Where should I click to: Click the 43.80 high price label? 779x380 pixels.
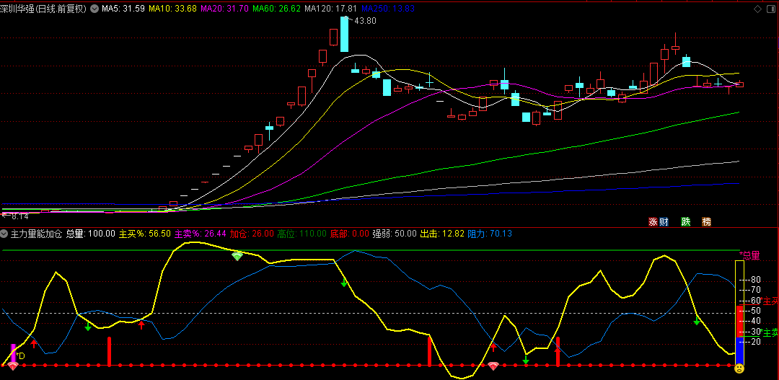364,20
